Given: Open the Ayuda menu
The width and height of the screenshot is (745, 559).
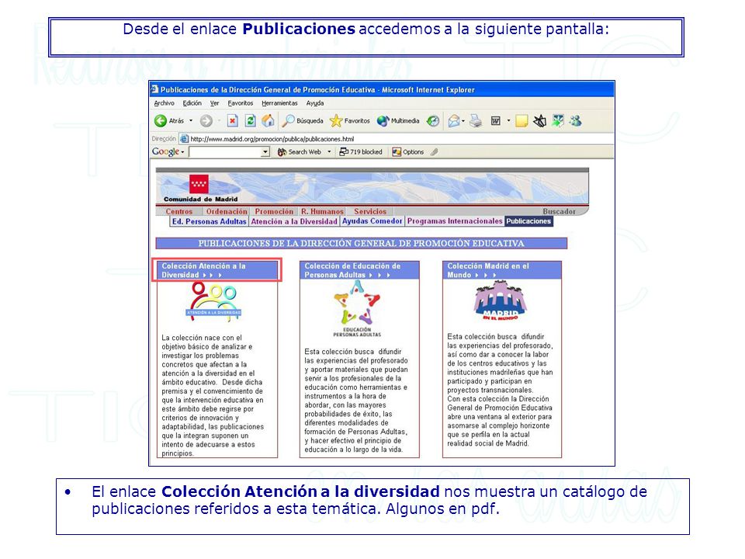Looking at the screenshot, I should point(315,103).
